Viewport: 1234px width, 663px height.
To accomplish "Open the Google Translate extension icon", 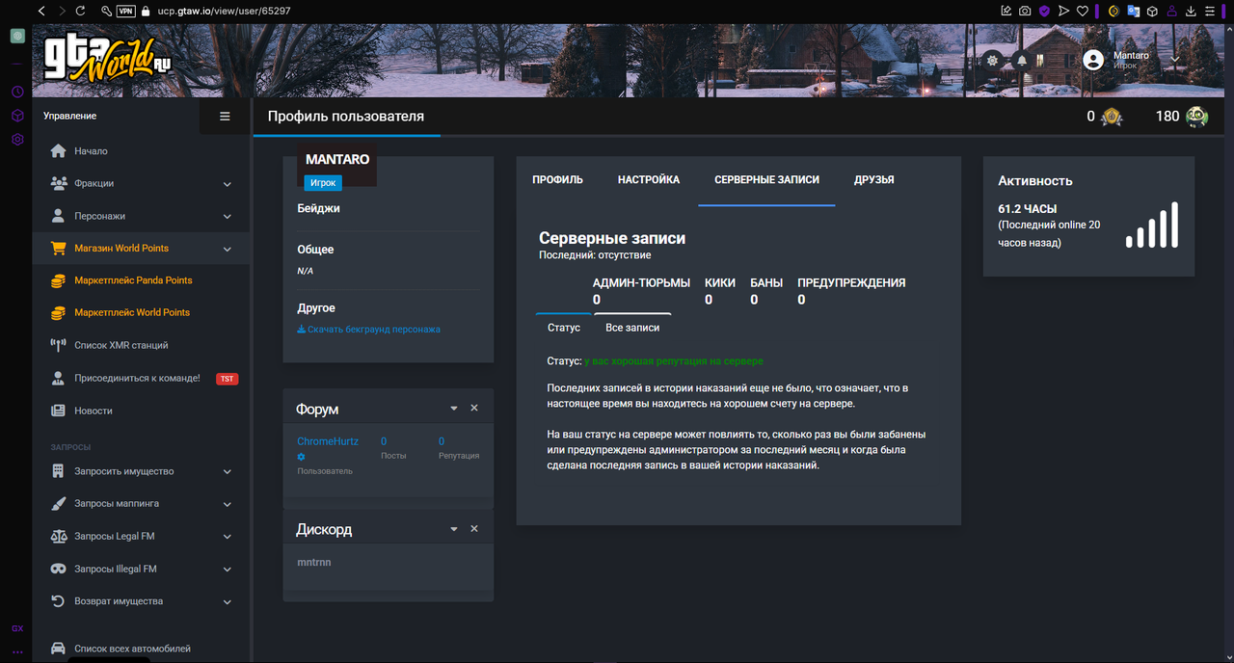I will pyautogui.click(x=1133, y=12).
